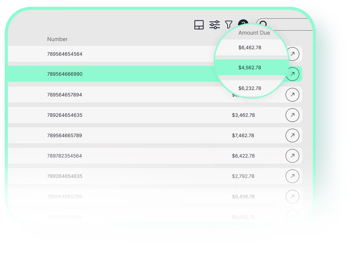Image resolution: width=360 pixels, height=256 pixels.
Task: Open arrow button for $3,462.78 row
Action: tap(292, 115)
